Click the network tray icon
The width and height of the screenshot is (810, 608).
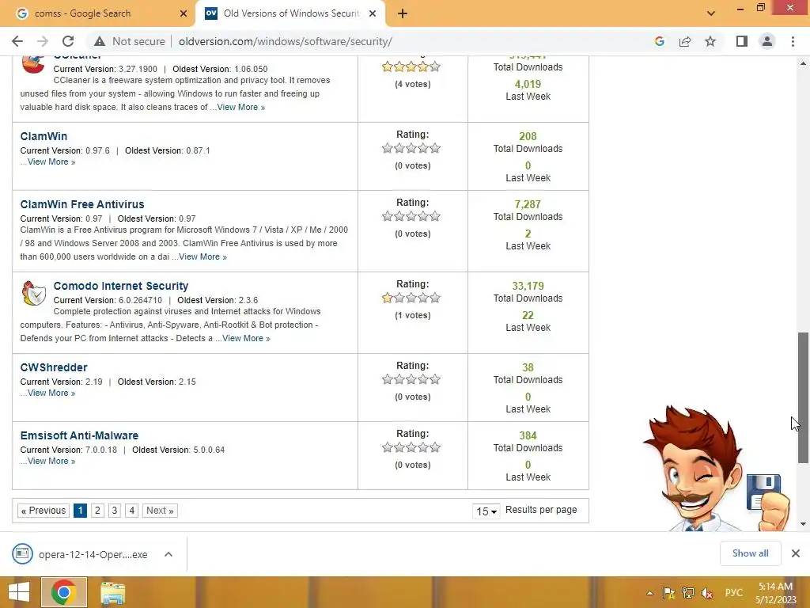pyautogui.click(x=687, y=593)
